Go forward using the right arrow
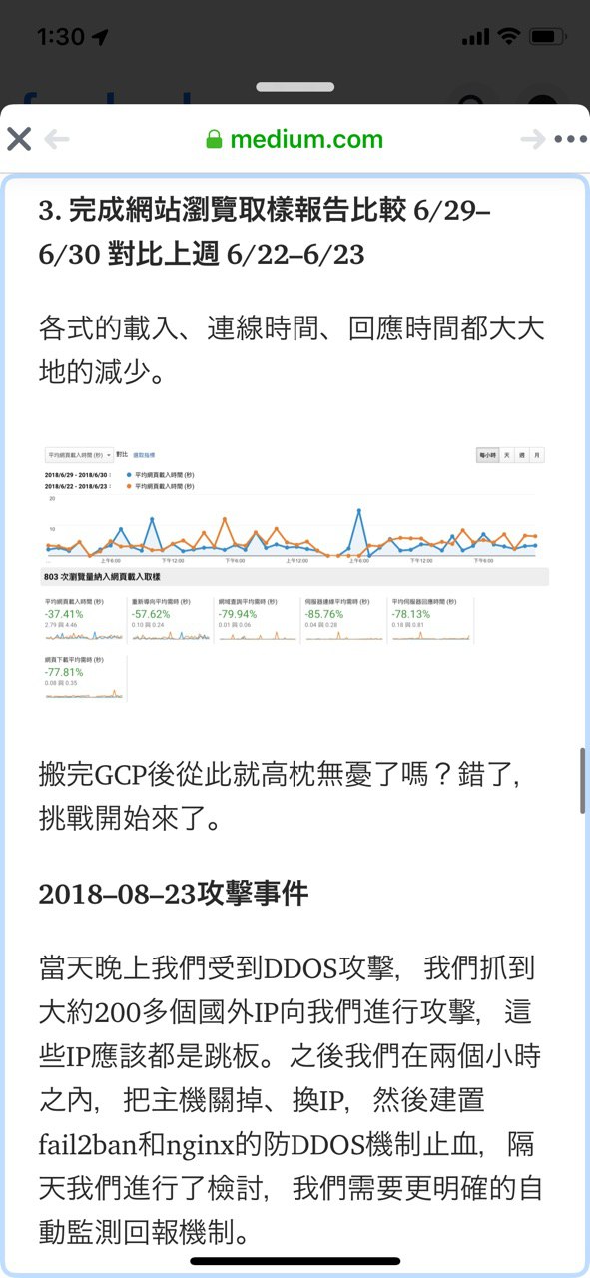Image resolution: width=590 pixels, height=1278 pixels. [533, 140]
